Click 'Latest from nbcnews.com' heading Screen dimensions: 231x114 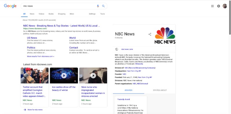[x=38, y=64]
